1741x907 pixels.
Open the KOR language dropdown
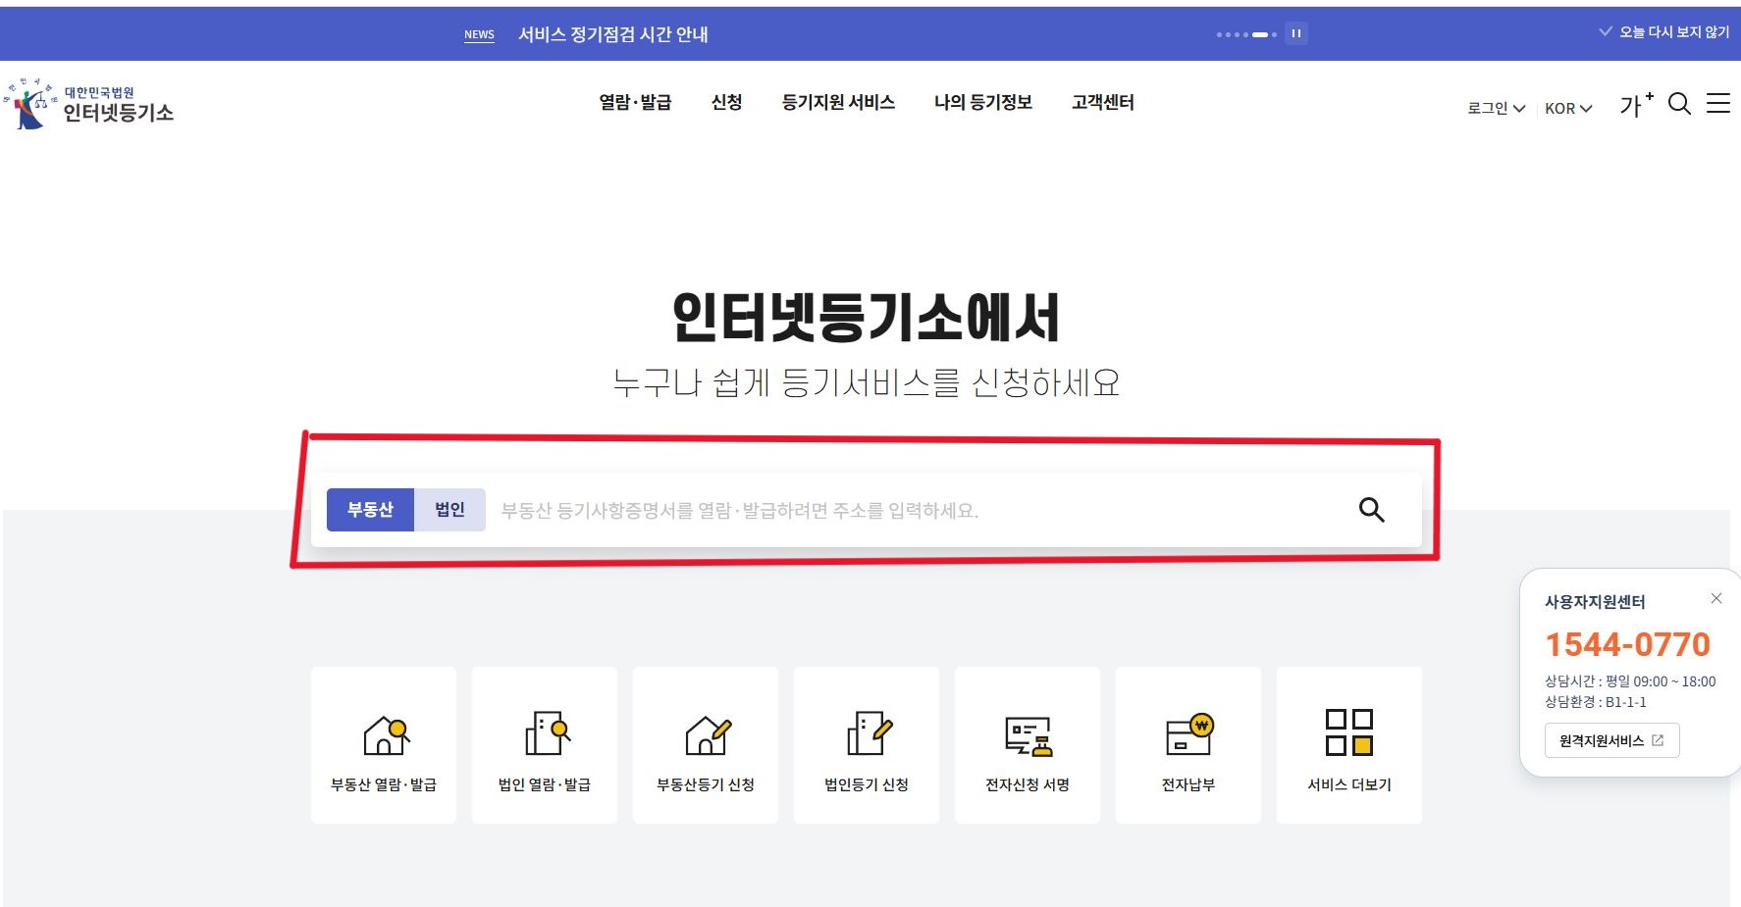pos(1566,108)
